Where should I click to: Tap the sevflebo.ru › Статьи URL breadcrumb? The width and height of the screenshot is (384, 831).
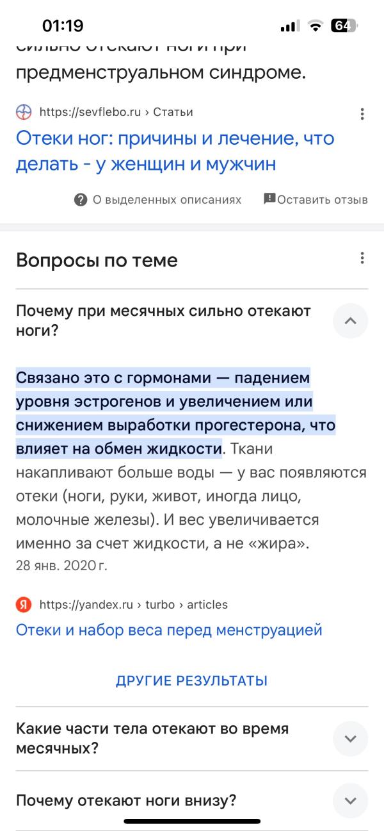click(116, 112)
